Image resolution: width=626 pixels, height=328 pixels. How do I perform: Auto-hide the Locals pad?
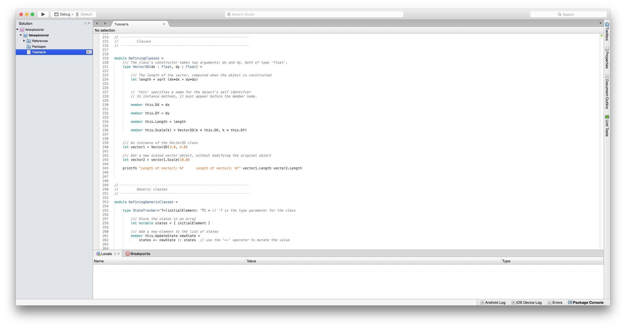pos(115,254)
